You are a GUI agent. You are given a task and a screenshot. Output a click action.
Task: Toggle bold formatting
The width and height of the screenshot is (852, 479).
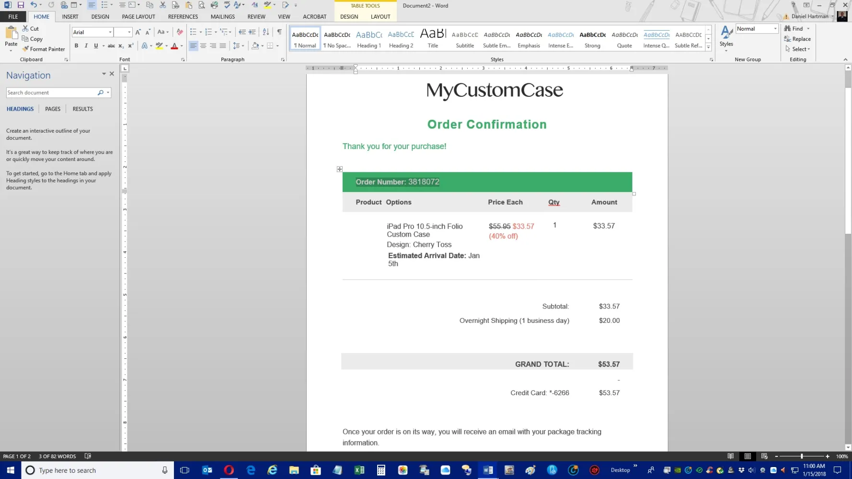tap(76, 46)
